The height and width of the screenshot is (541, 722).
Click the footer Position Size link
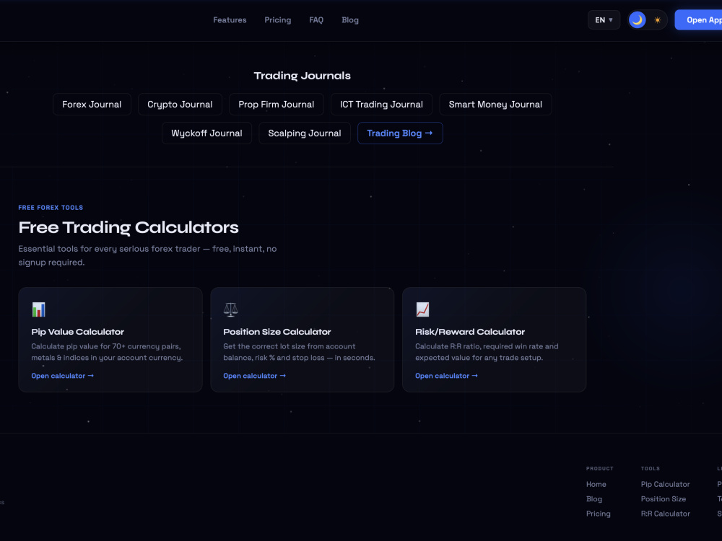[664, 499]
